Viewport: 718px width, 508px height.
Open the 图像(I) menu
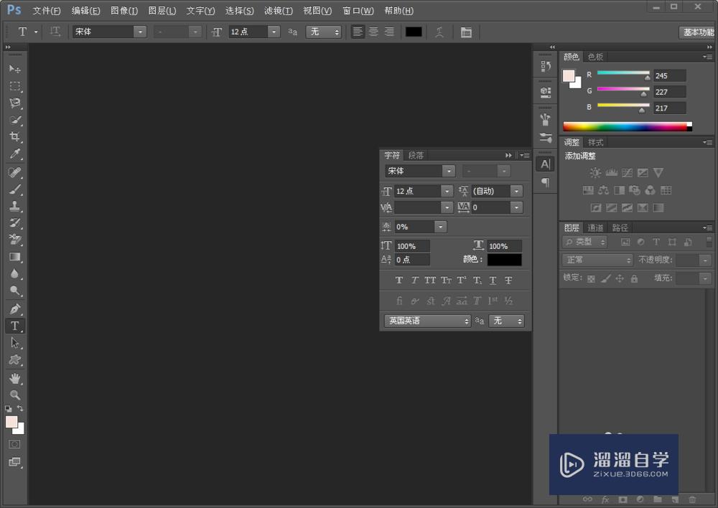pos(124,11)
